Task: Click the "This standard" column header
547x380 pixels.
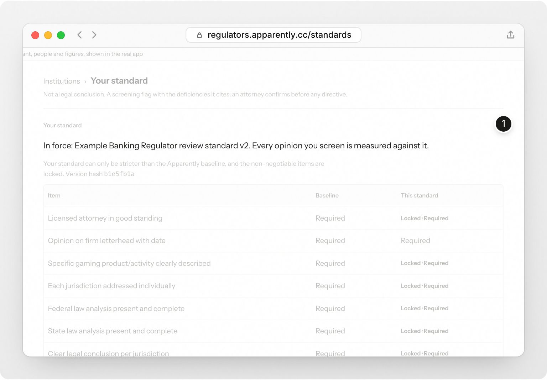Action: click(x=420, y=195)
